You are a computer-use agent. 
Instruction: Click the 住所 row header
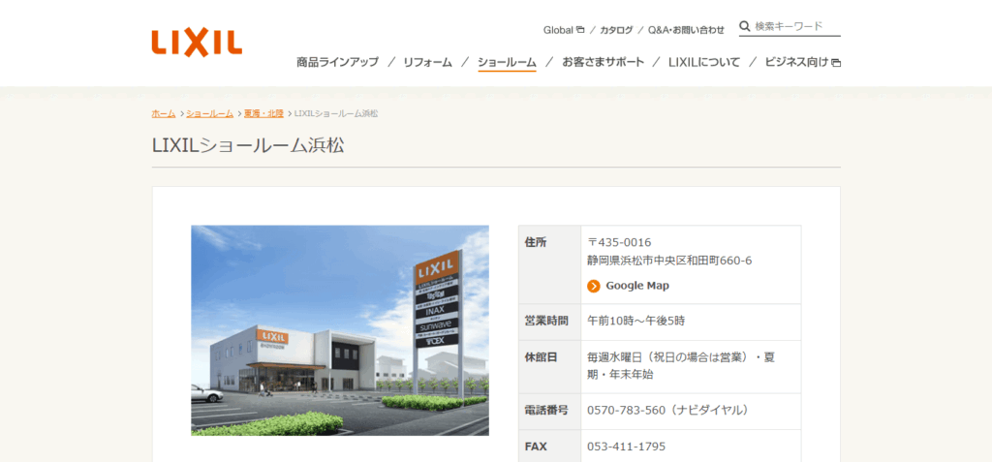coord(536,242)
